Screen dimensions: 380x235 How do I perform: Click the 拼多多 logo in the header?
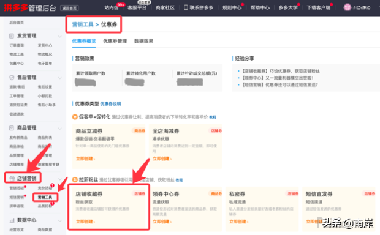(x=16, y=8)
